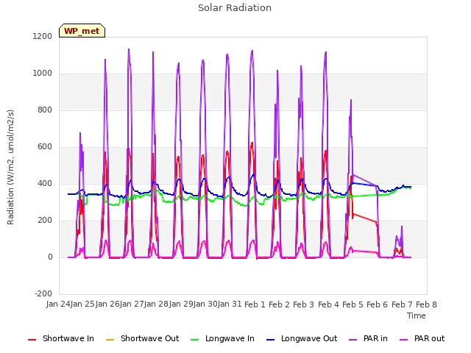
Task: Click the Shortwave Out legend label
Action: tap(149, 338)
